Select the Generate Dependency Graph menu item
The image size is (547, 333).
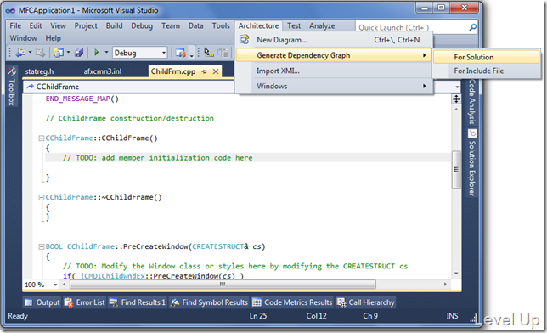(334, 55)
